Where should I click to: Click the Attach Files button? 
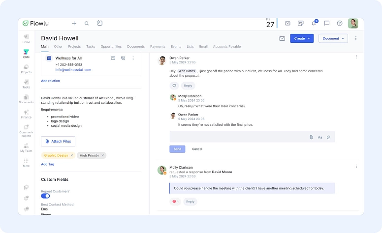[x=58, y=141]
